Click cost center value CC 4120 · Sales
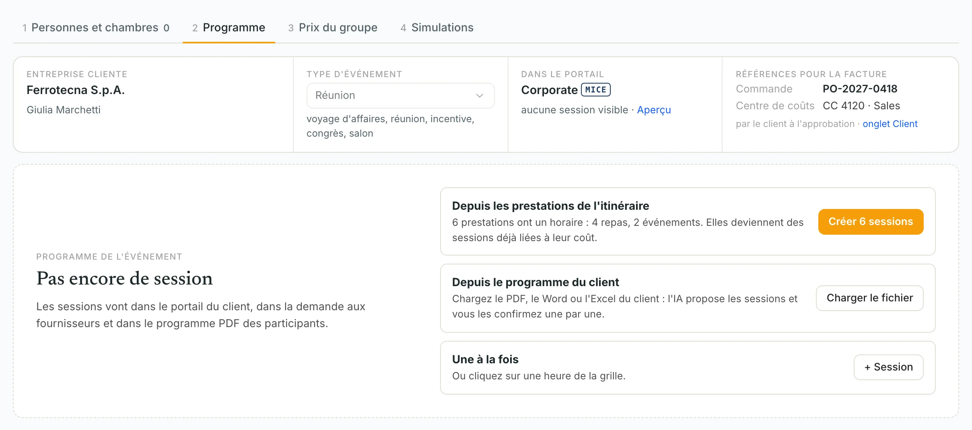 (x=861, y=106)
